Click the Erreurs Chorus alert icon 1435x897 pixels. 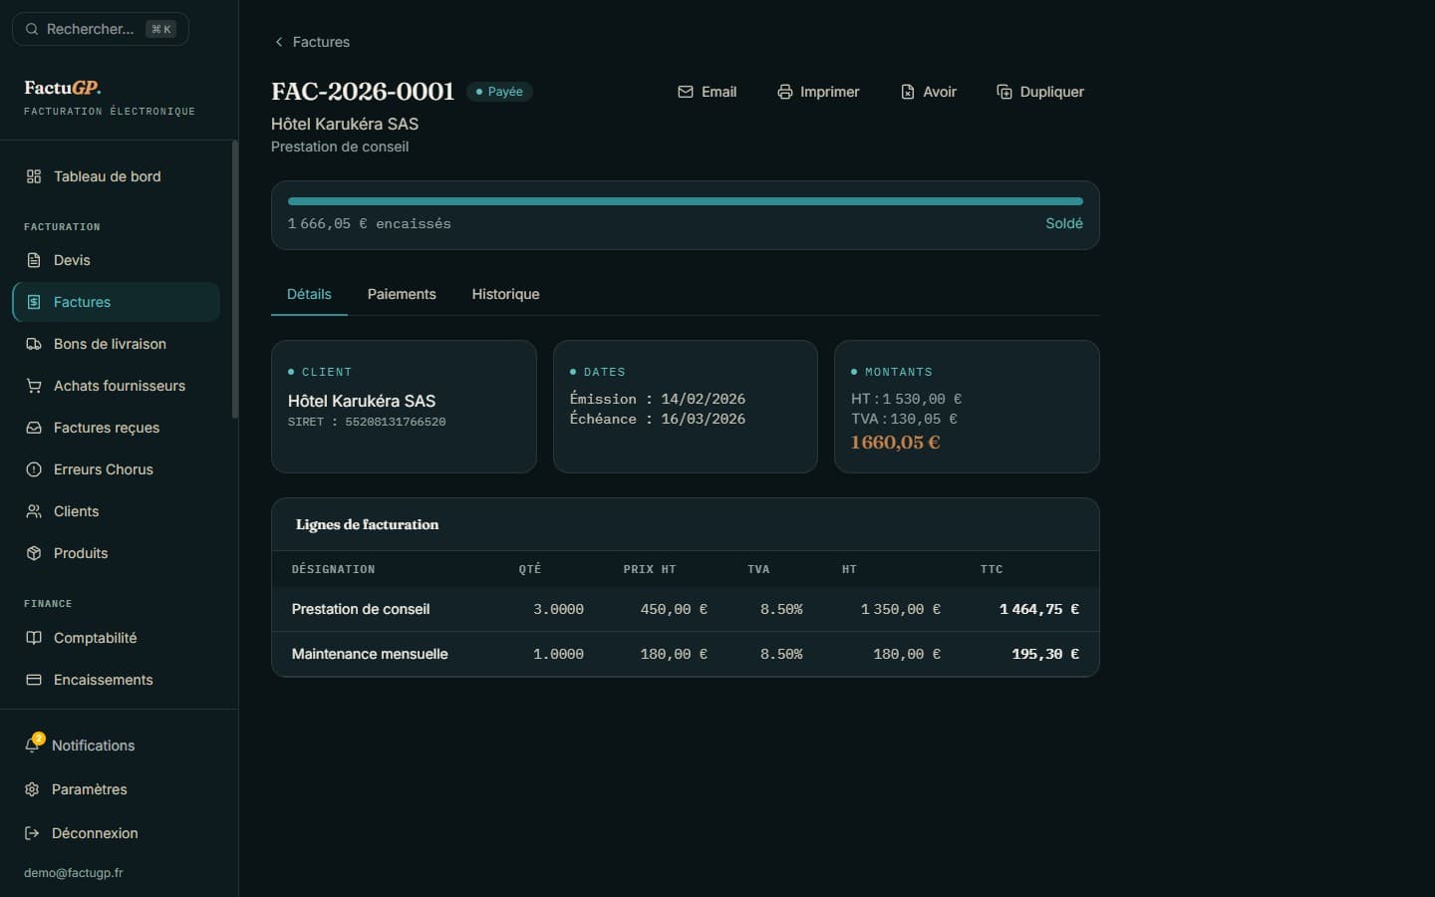click(34, 469)
